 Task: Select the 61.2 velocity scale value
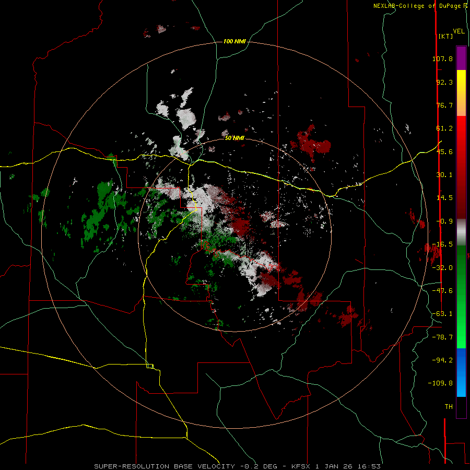tap(444, 128)
